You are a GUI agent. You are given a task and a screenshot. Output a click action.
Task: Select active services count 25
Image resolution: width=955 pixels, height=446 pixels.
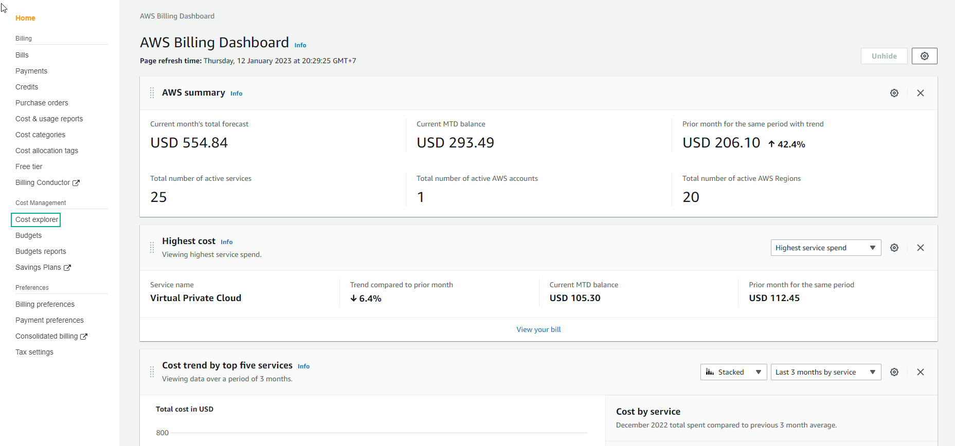coord(158,197)
